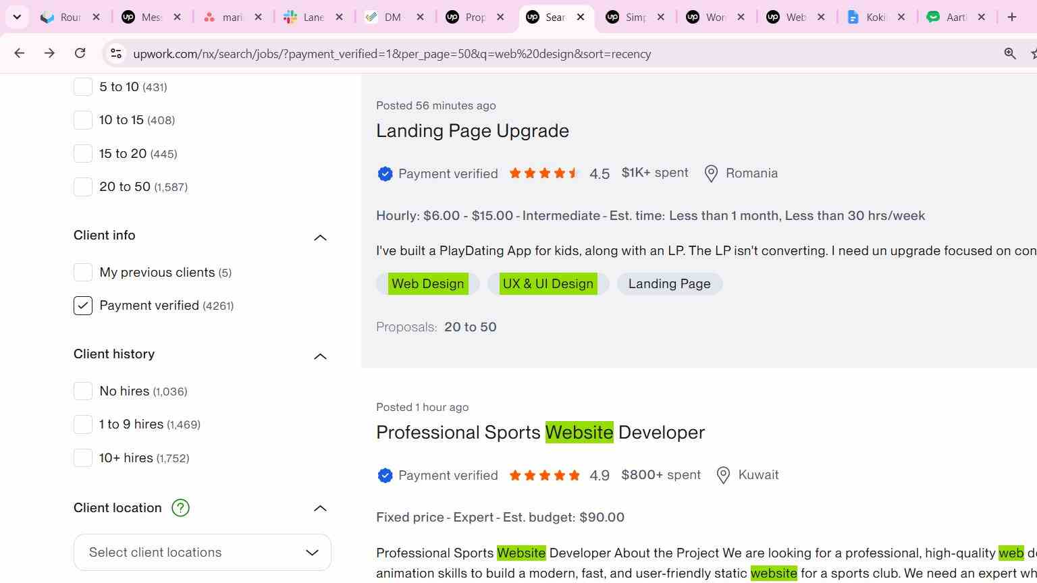1037x583 pixels.
Task: Open the Landing Page Upgrade job
Action: click(x=473, y=131)
